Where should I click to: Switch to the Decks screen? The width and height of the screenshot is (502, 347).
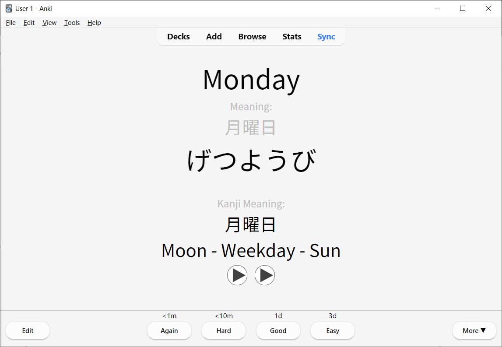pyautogui.click(x=178, y=37)
